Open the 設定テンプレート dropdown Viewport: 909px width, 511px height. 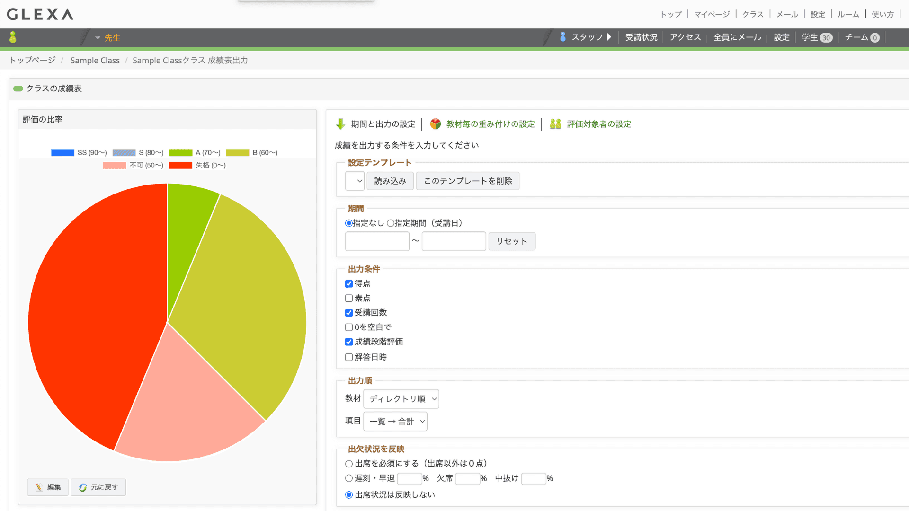(355, 181)
